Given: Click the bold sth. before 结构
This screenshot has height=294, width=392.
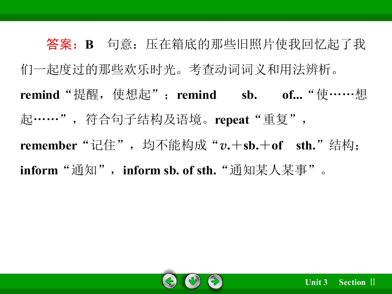Looking at the screenshot, I should coord(306,145).
